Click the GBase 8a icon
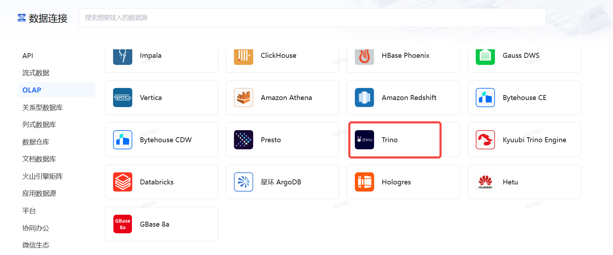 point(123,224)
